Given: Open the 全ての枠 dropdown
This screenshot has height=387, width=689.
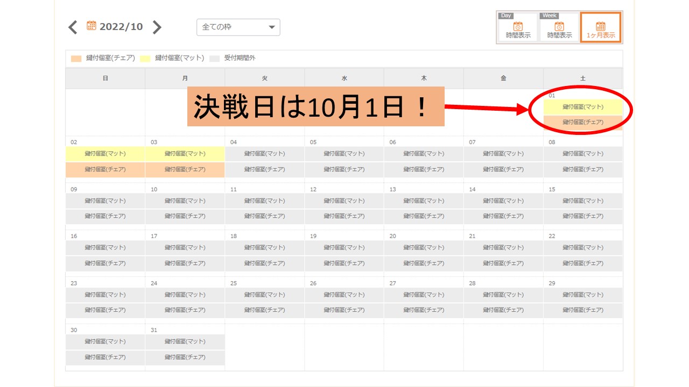Looking at the screenshot, I should 238,27.
